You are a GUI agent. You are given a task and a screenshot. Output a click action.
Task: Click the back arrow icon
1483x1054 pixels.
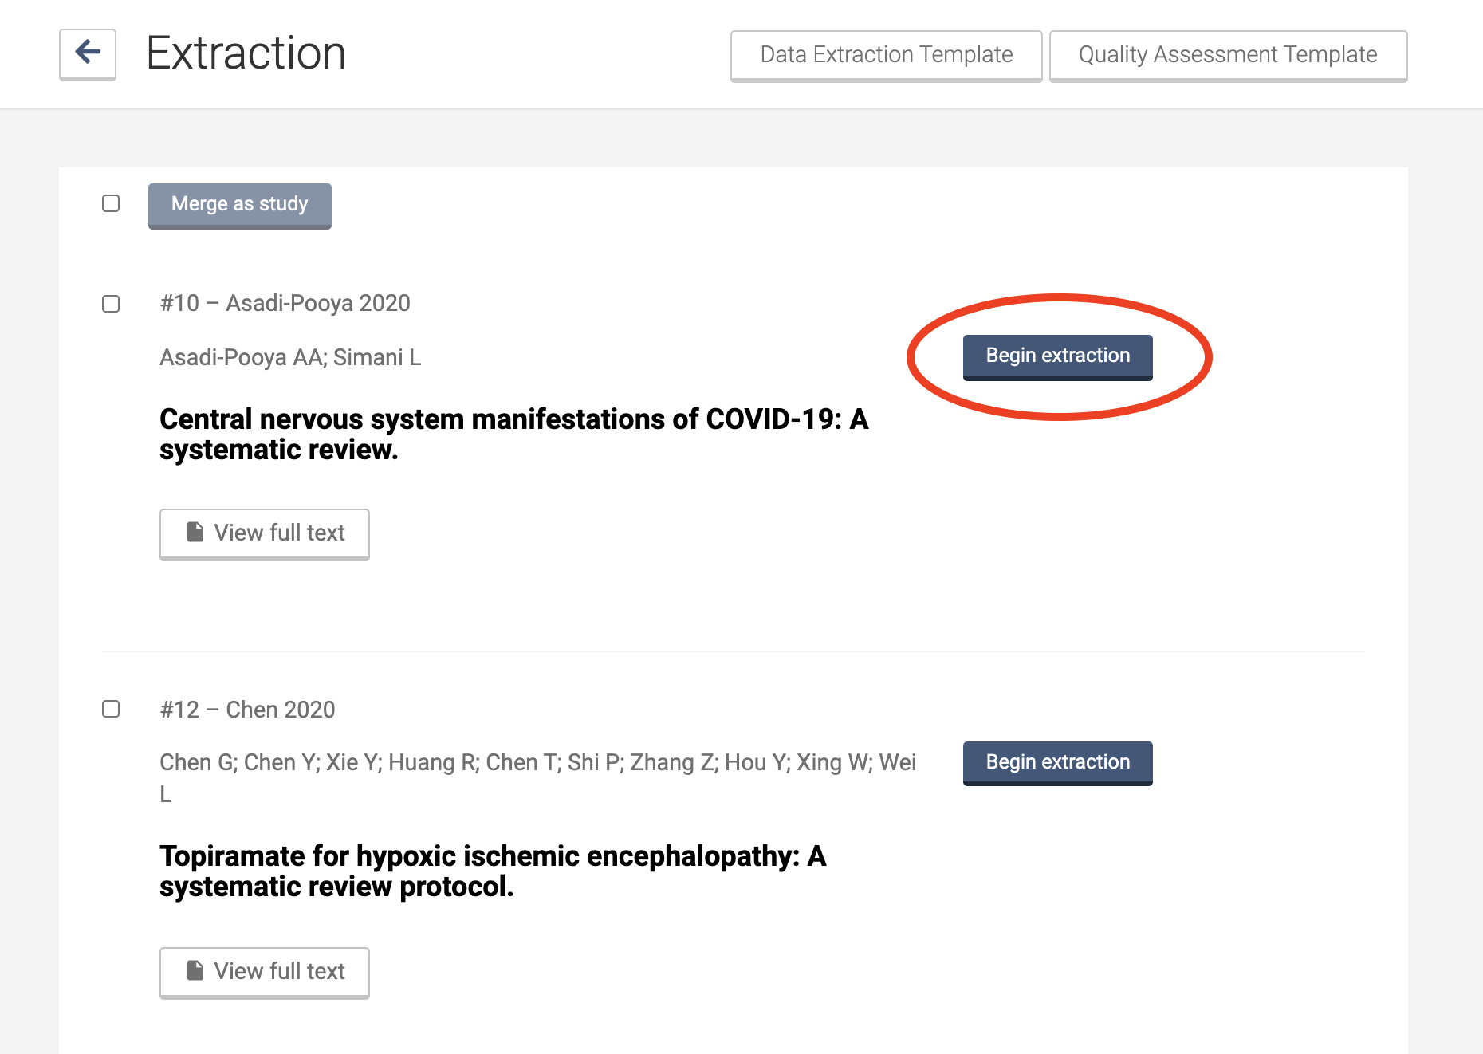click(88, 53)
